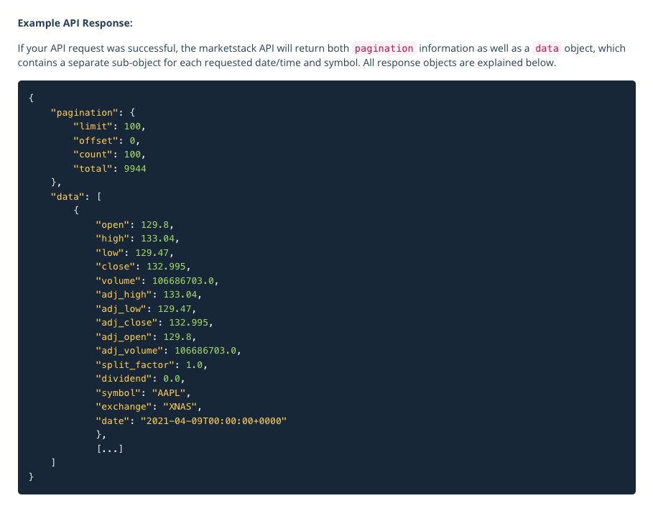The height and width of the screenshot is (511, 653).
Task: Click the "total": 9944 line
Action: coord(109,168)
